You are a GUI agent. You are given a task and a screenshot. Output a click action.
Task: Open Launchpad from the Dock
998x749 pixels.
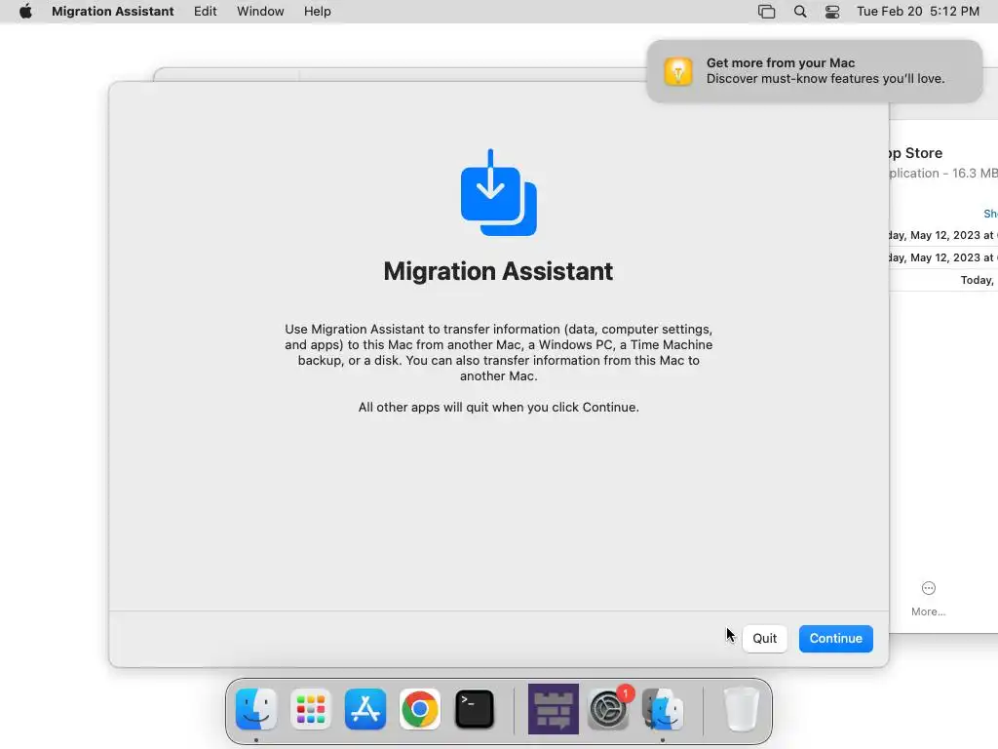(x=311, y=709)
